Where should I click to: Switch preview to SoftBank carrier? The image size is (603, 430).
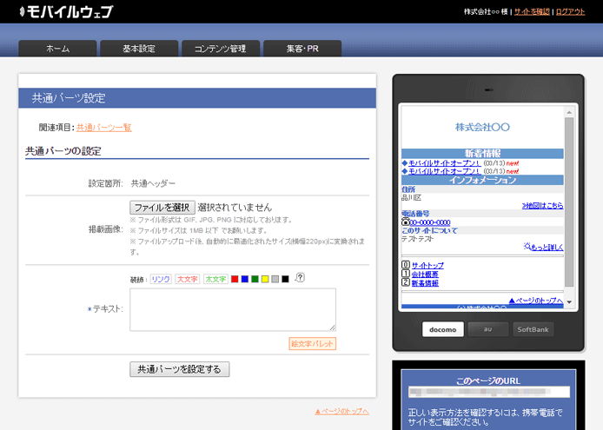[x=534, y=329]
